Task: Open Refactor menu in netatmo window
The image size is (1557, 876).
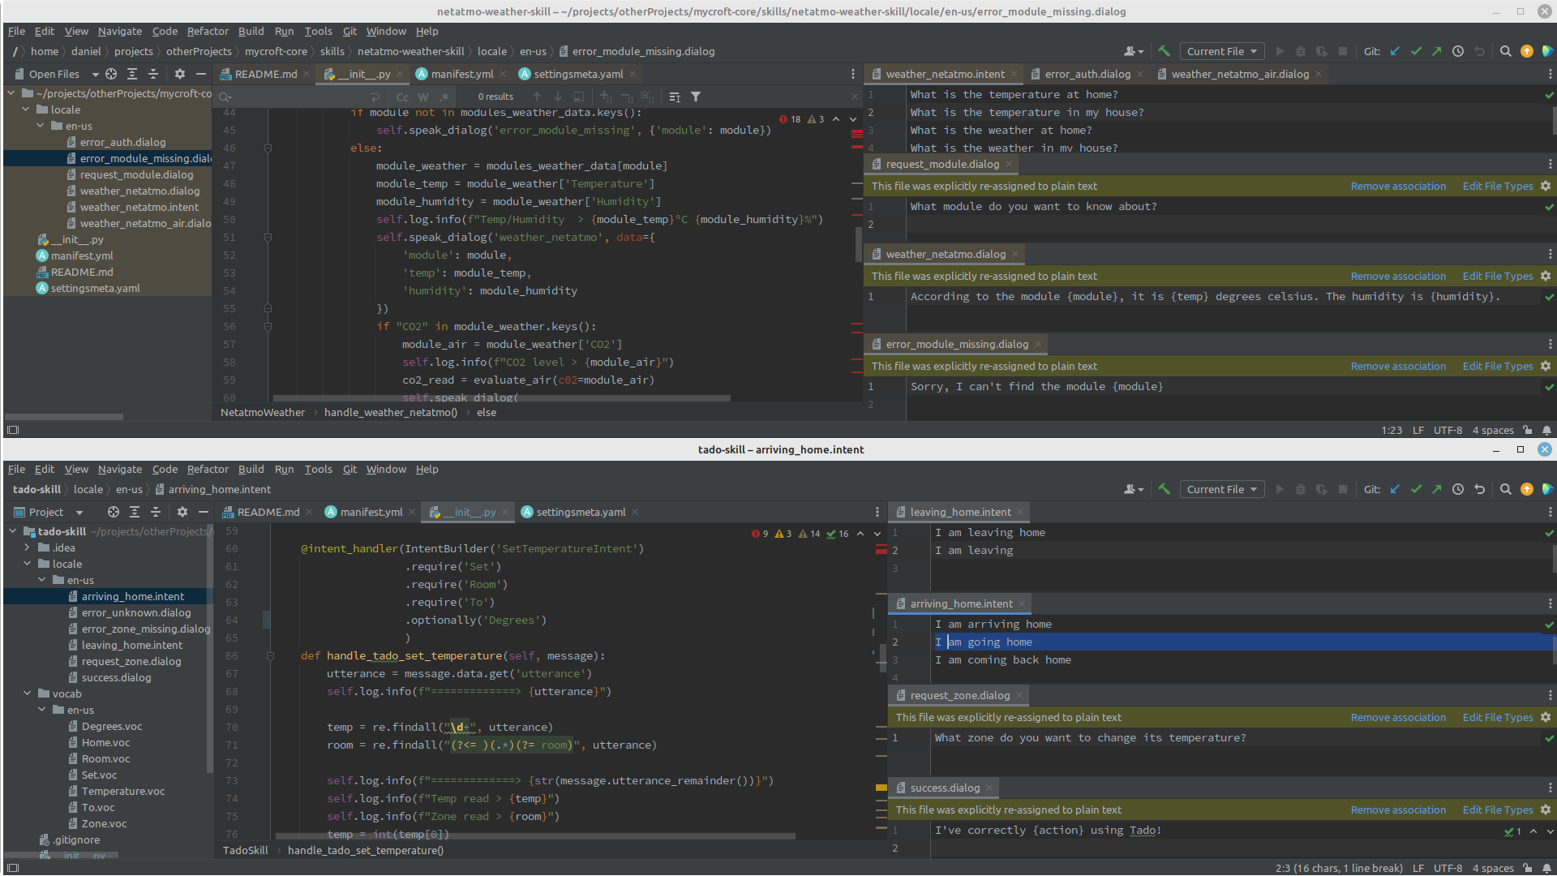Action: coord(208,31)
